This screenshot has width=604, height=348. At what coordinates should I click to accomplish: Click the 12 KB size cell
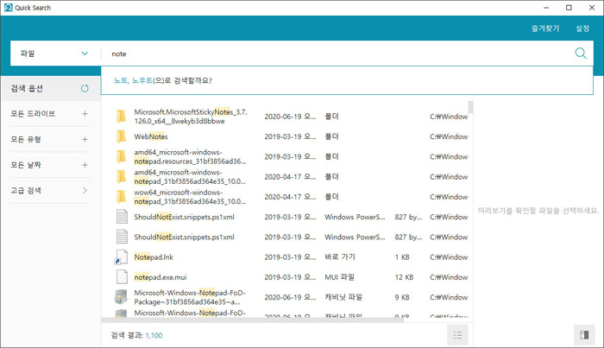click(x=404, y=277)
